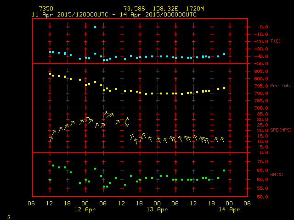Click the 805.0 pressure tick label
This screenshot has height=220, width=294.
point(261,71)
